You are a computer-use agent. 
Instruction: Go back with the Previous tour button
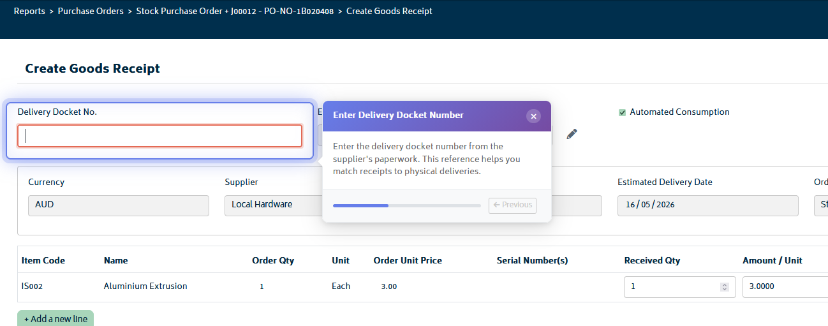(512, 205)
